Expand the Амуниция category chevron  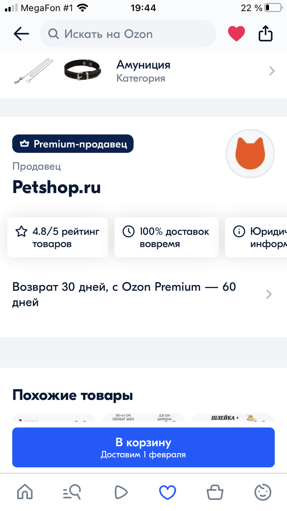271,71
